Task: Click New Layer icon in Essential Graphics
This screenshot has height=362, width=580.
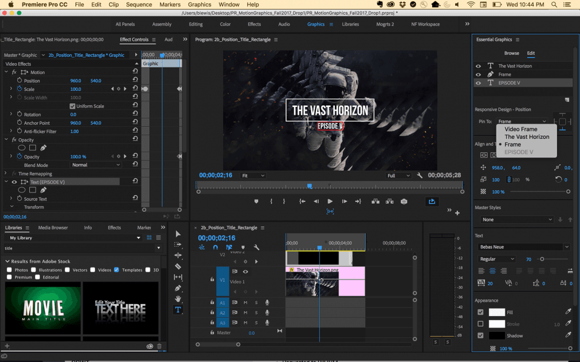Action: click(567, 100)
